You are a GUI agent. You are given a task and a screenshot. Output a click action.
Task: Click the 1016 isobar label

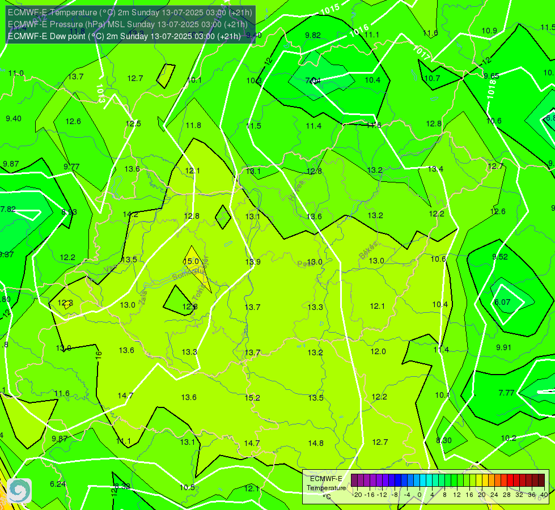[359, 31]
